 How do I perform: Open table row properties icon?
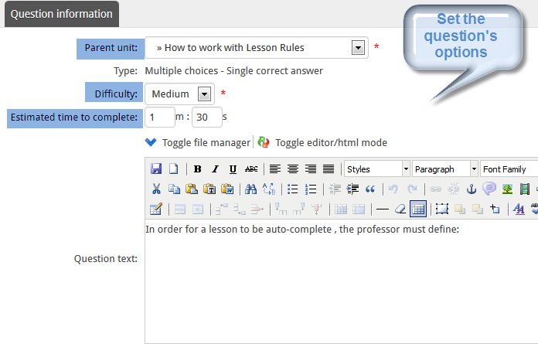[x=180, y=209]
